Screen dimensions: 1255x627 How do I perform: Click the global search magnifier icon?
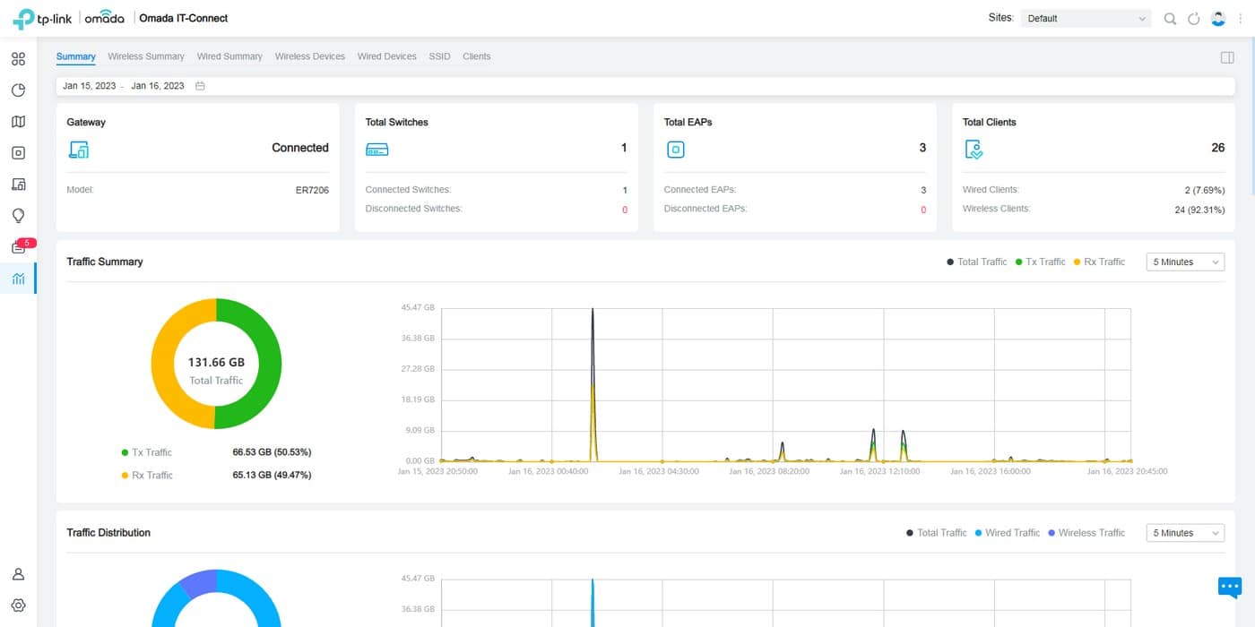pos(1170,19)
